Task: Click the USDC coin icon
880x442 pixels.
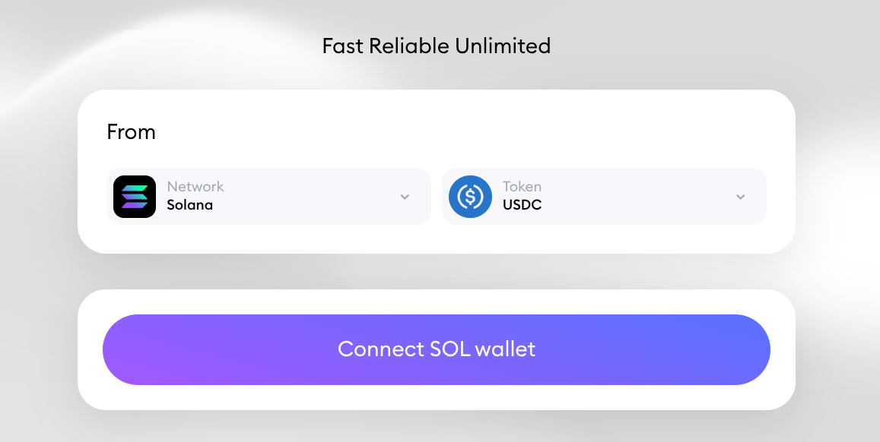Action: point(470,197)
